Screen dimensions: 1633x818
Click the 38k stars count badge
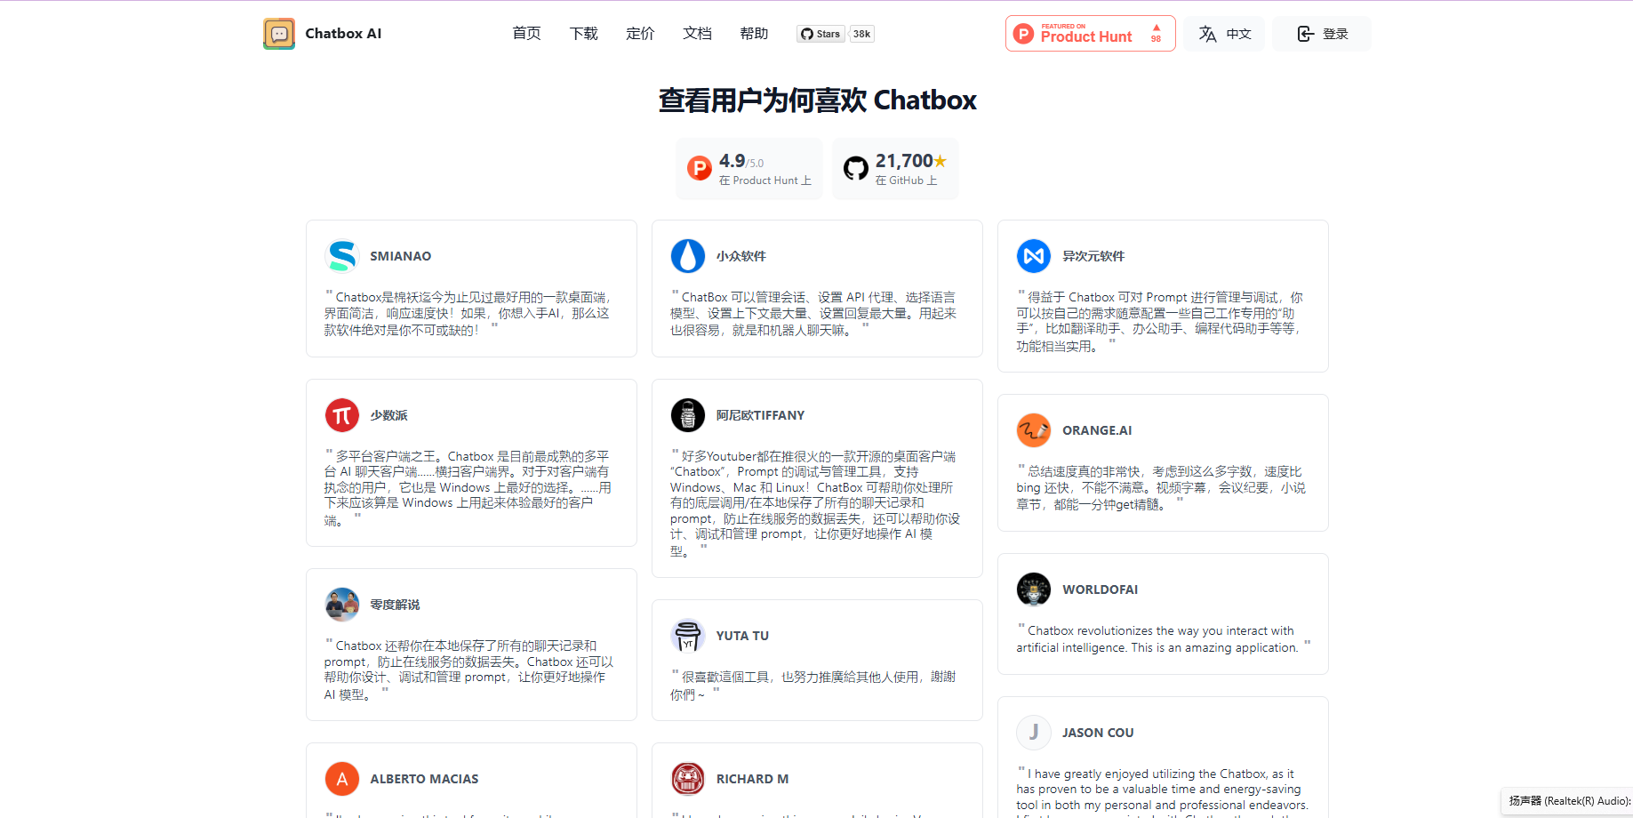861,34
